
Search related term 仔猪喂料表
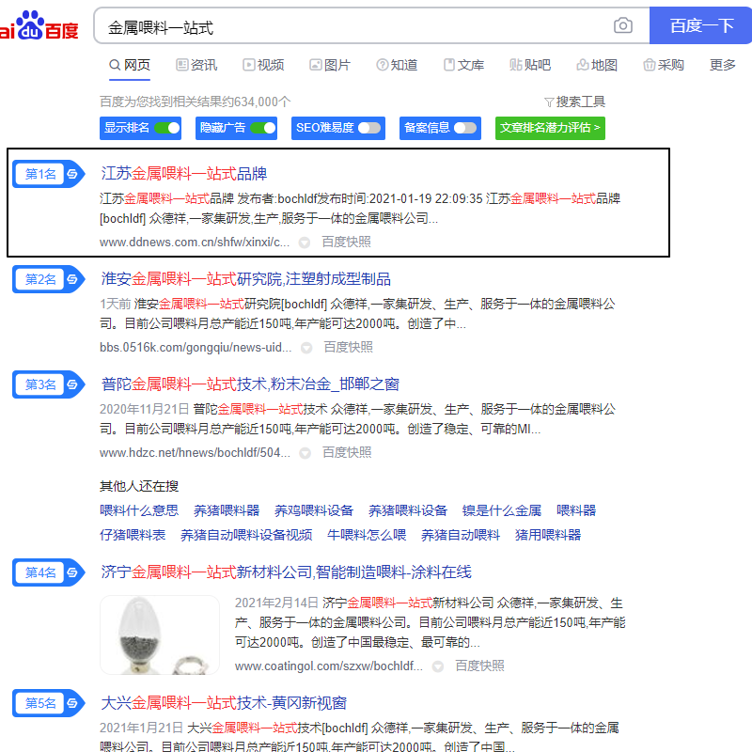click(133, 535)
